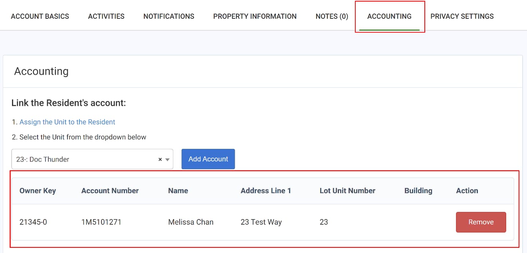
Task: Open the Privacy Settings tab
Action: (462, 16)
